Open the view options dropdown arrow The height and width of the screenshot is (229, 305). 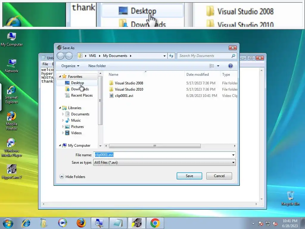(218, 66)
